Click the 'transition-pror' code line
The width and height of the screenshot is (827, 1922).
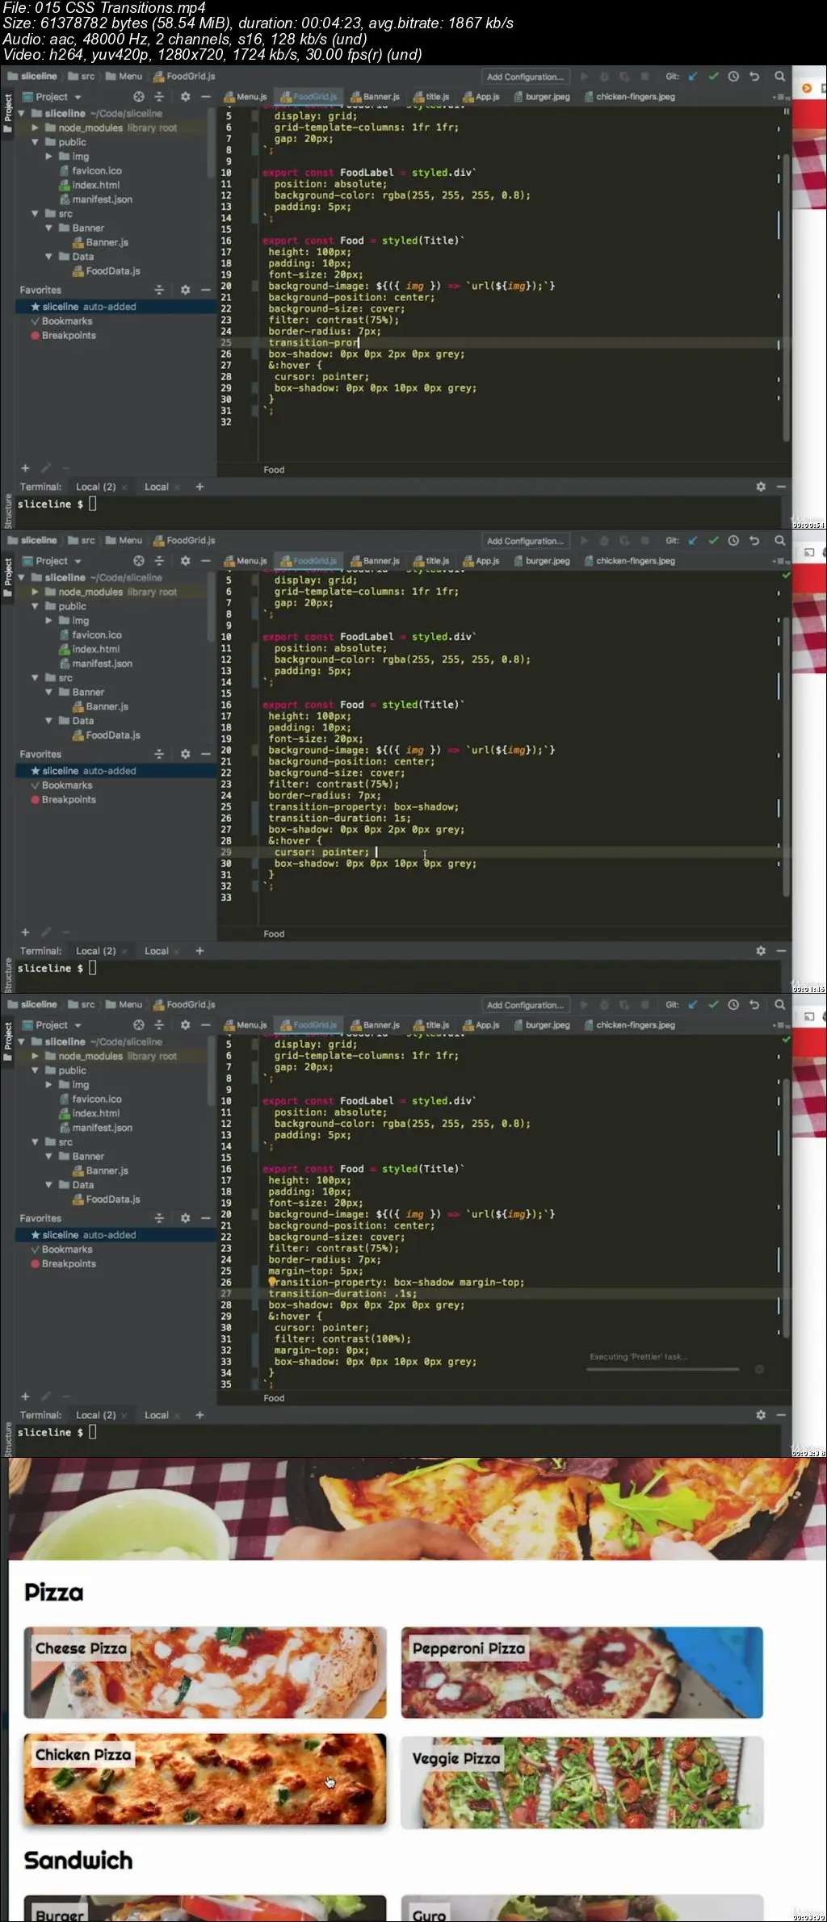point(313,343)
